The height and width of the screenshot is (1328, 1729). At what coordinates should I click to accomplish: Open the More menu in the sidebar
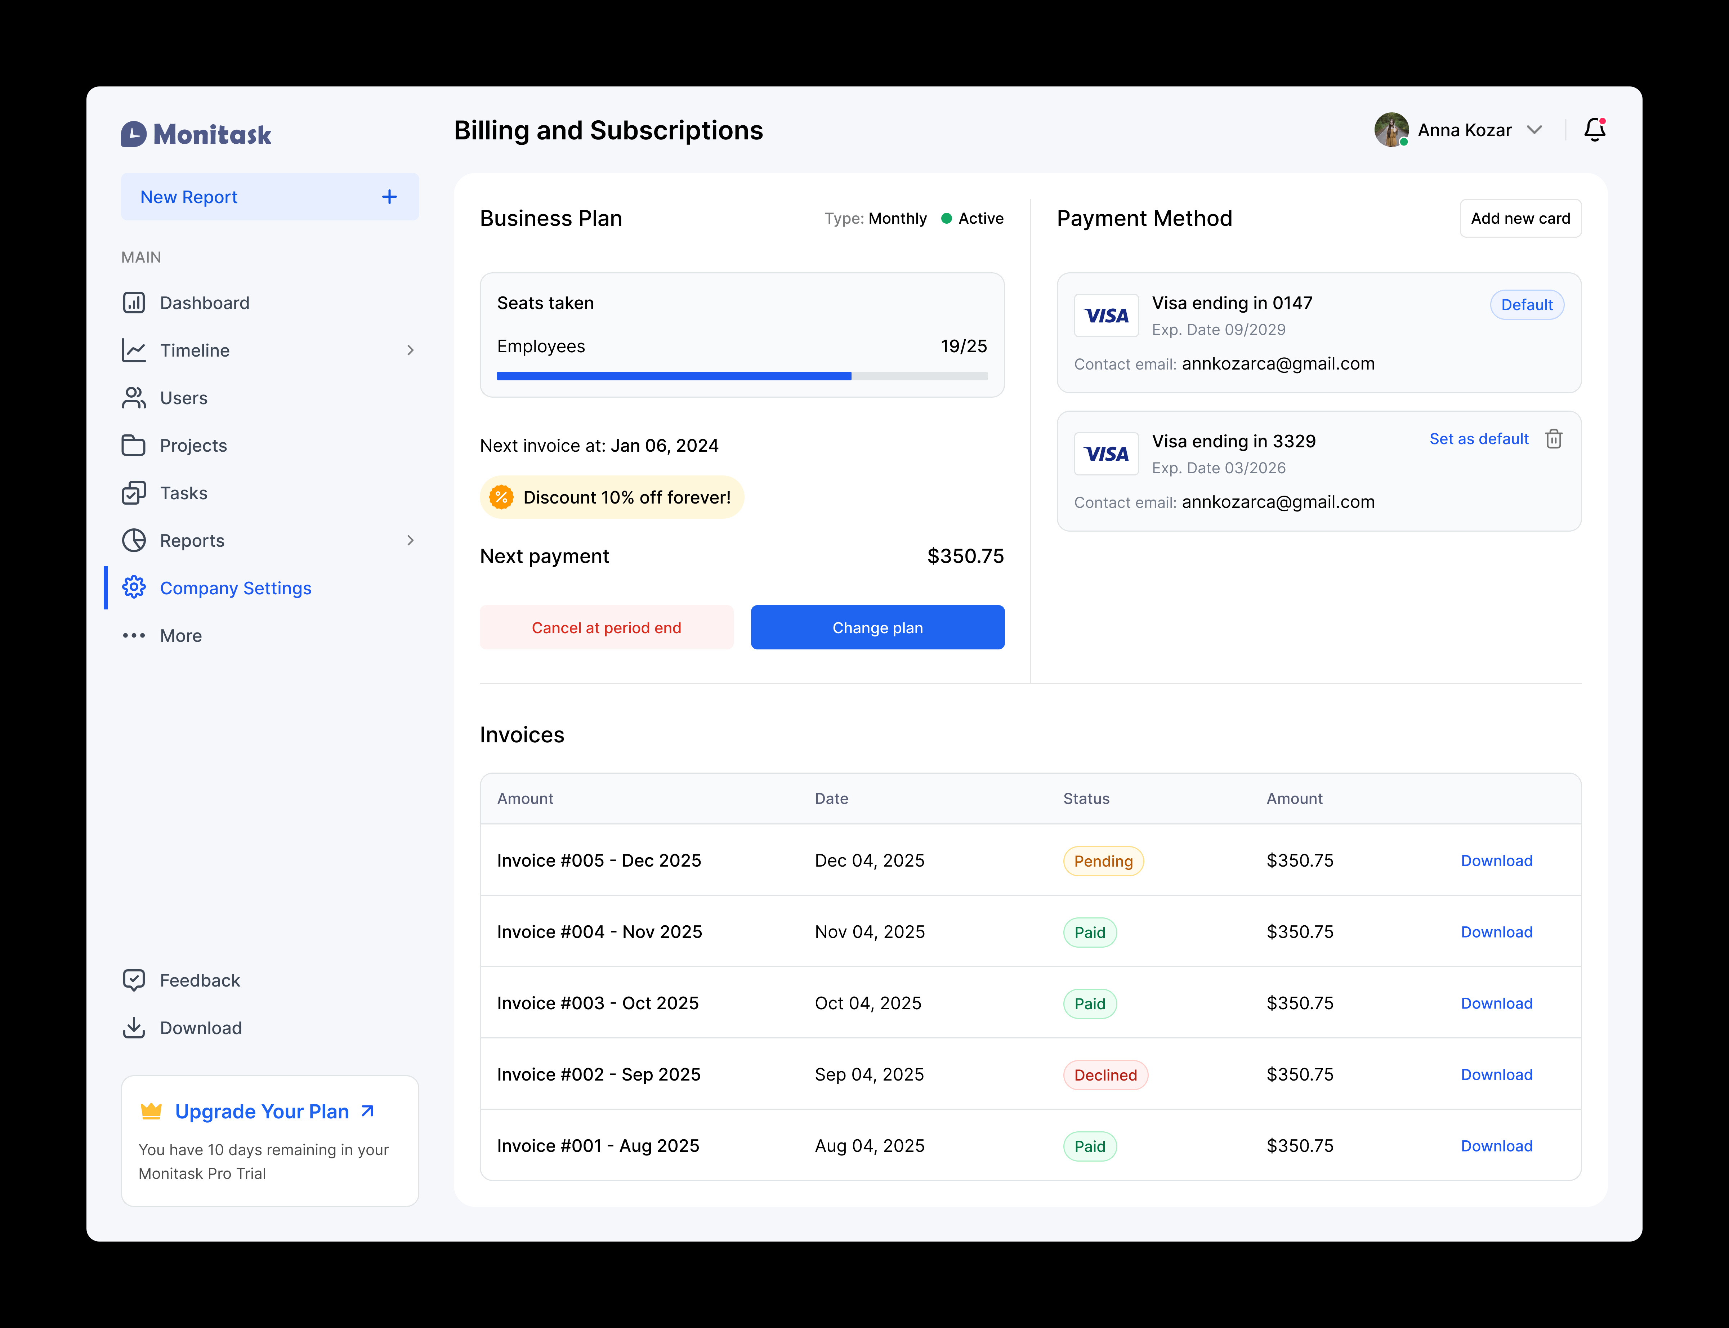[x=134, y=635]
